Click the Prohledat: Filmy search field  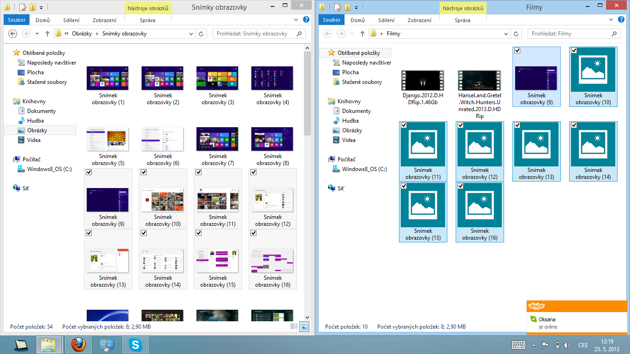570,34
